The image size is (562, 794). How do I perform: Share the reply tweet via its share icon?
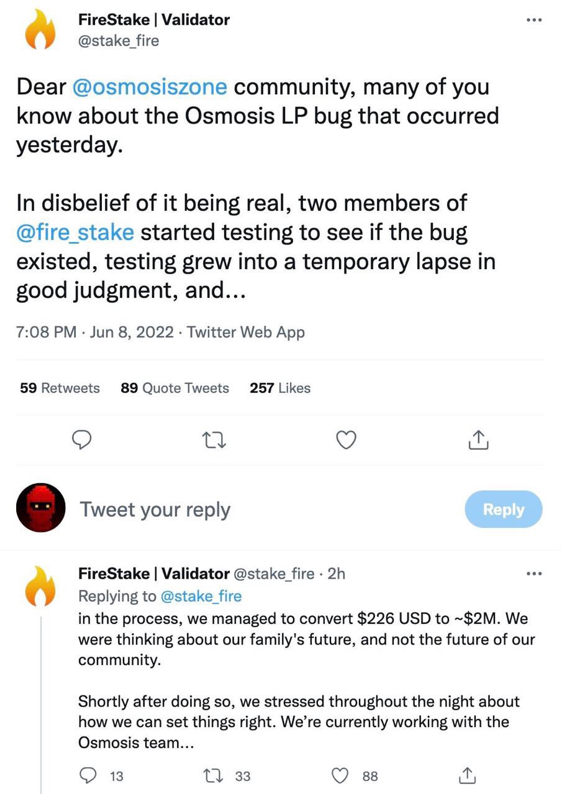click(x=467, y=775)
